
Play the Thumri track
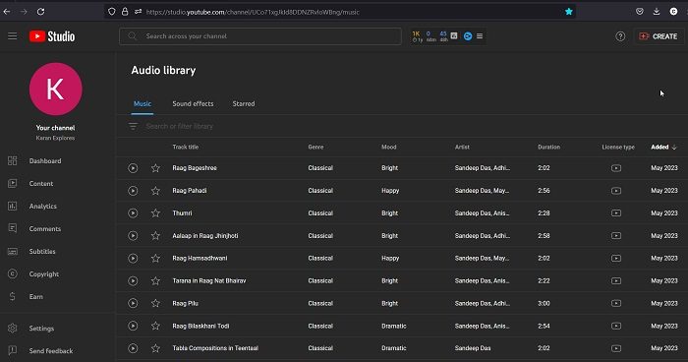coord(133,213)
